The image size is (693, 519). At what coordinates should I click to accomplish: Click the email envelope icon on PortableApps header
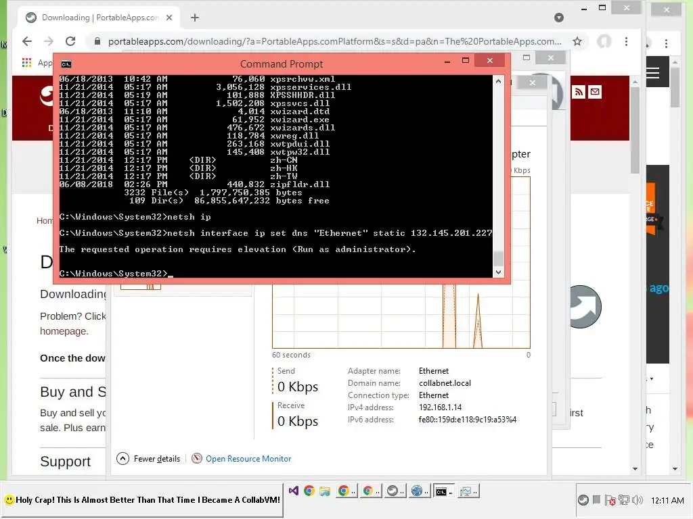point(595,92)
